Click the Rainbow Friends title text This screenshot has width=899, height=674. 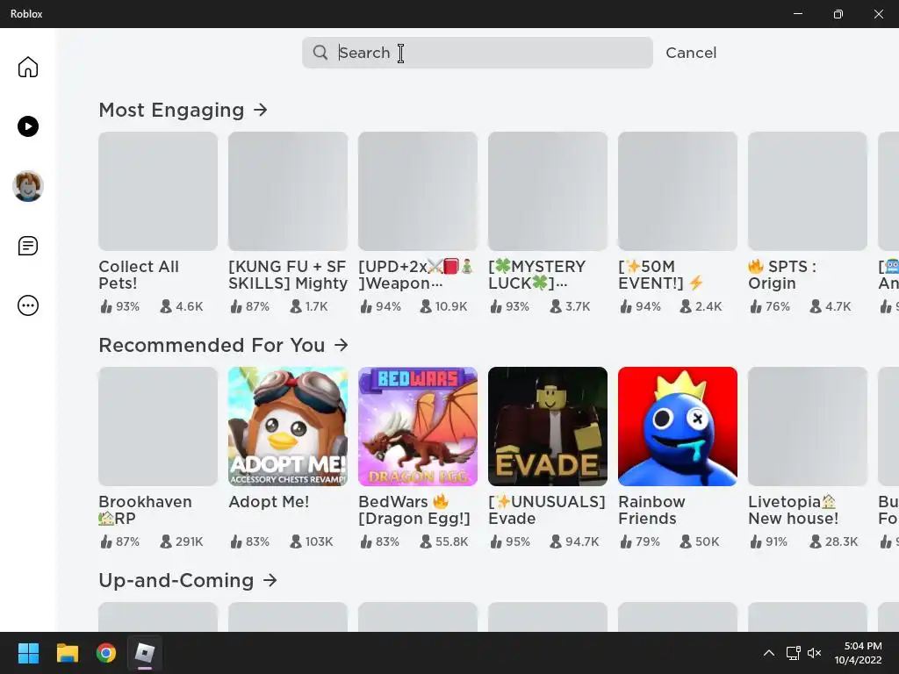tap(651, 510)
